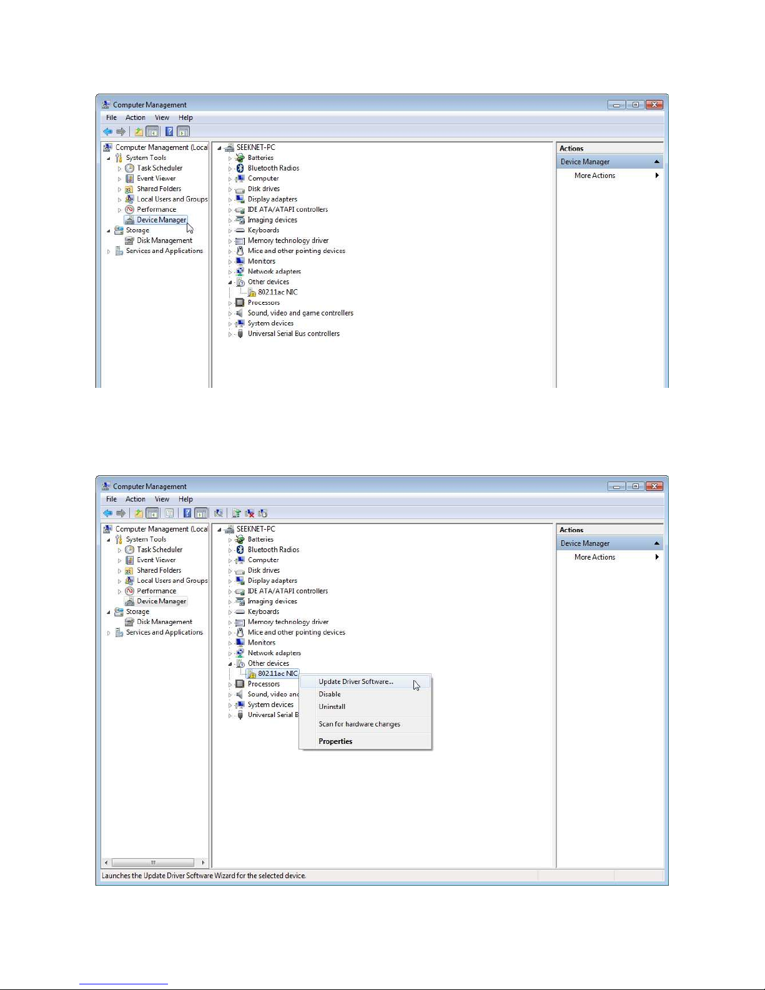The width and height of the screenshot is (765, 990).
Task: Click Event Viewer icon in window with context menu
Action: (129, 560)
